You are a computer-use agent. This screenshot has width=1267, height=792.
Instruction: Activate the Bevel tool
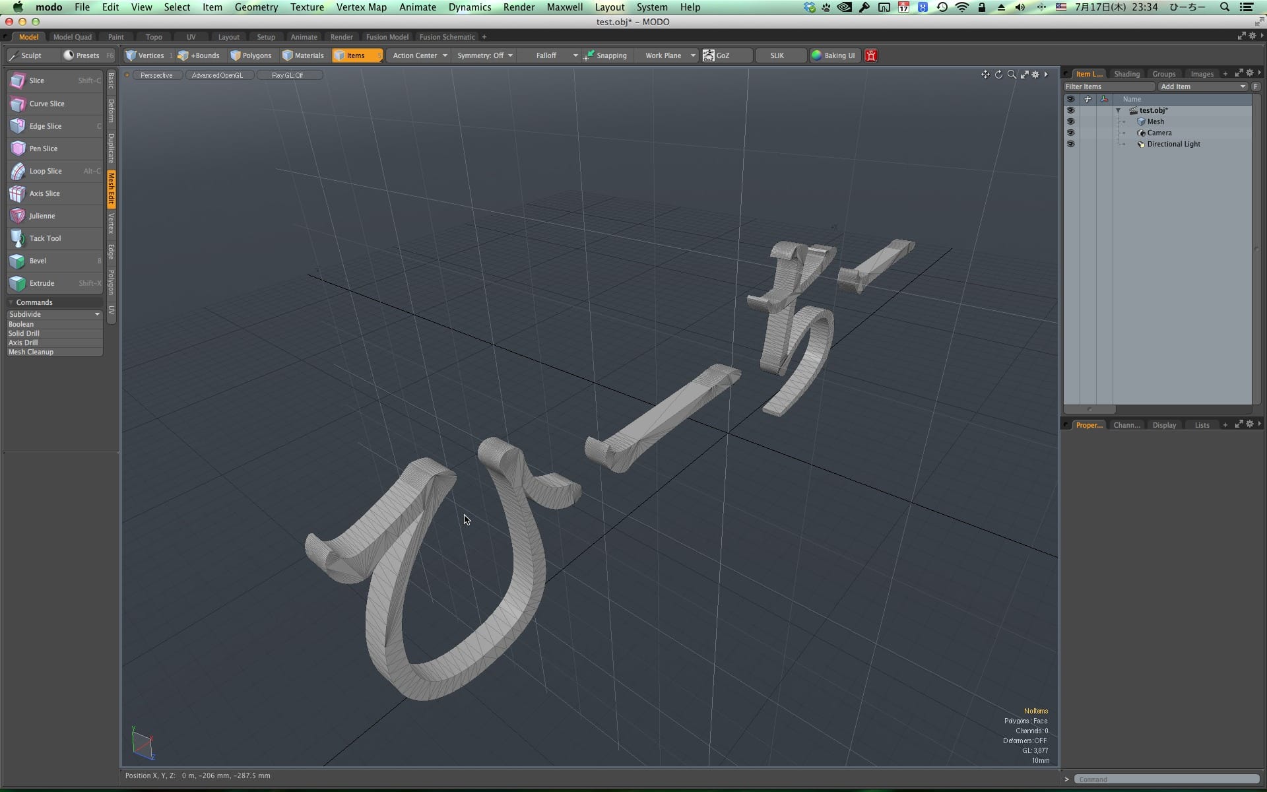38,261
